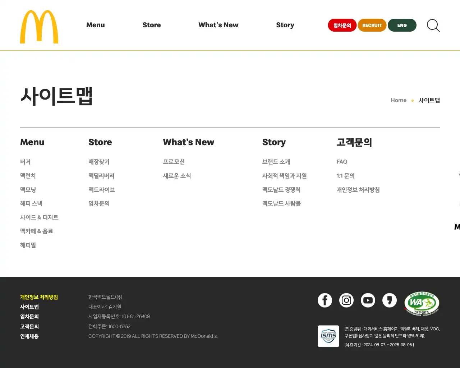Click the yellow 개인정보 처리방침 footer link
Viewport: 460px width, 368px height.
tap(39, 297)
